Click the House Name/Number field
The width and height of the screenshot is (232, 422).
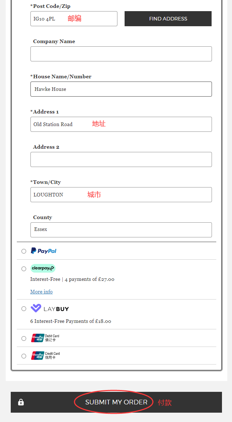121,89
